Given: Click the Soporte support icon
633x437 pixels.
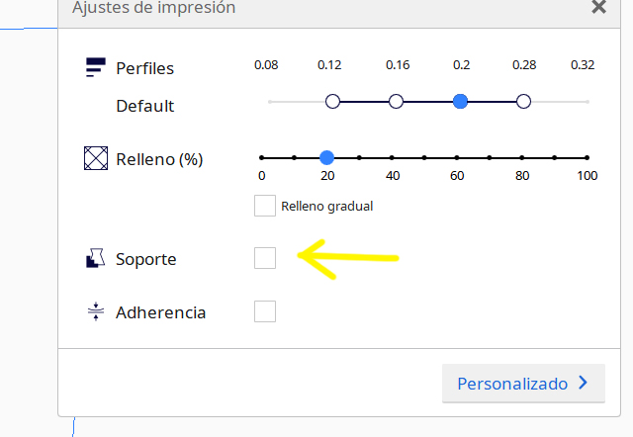Looking at the screenshot, I should 95,259.
